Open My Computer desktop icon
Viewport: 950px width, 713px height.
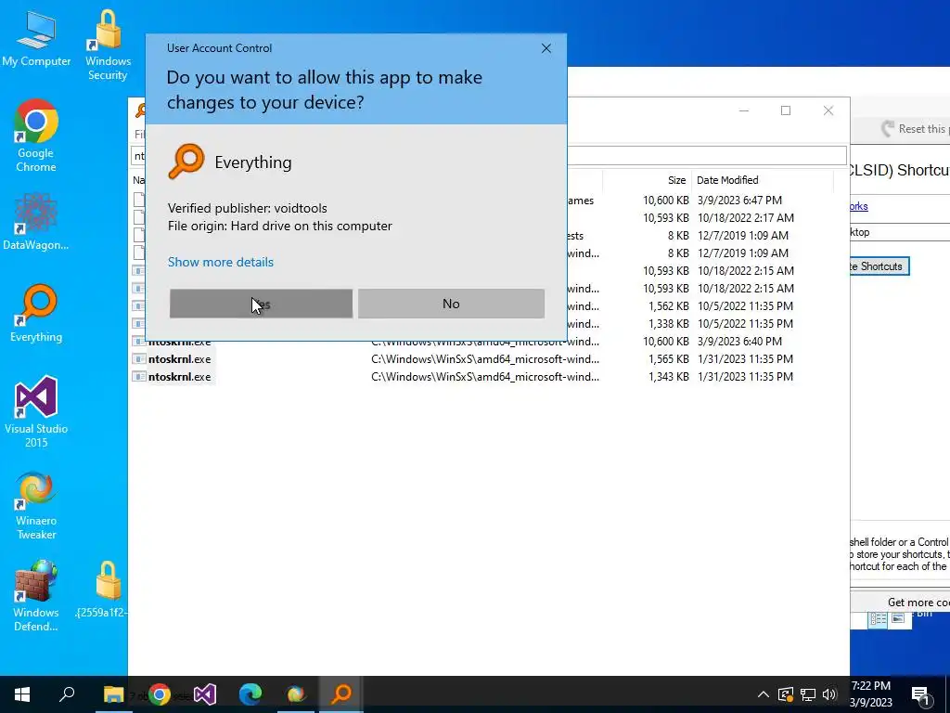pyautogui.click(x=36, y=38)
